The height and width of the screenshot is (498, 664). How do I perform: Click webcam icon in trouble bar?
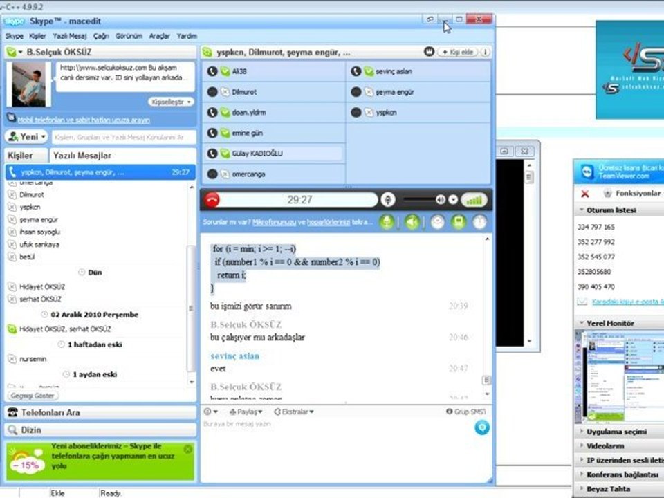click(437, 222)
